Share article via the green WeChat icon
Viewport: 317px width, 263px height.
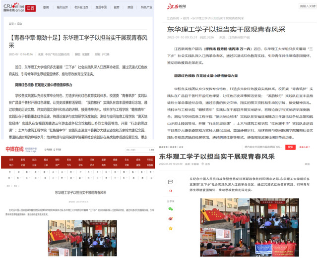tap(171, 209)
